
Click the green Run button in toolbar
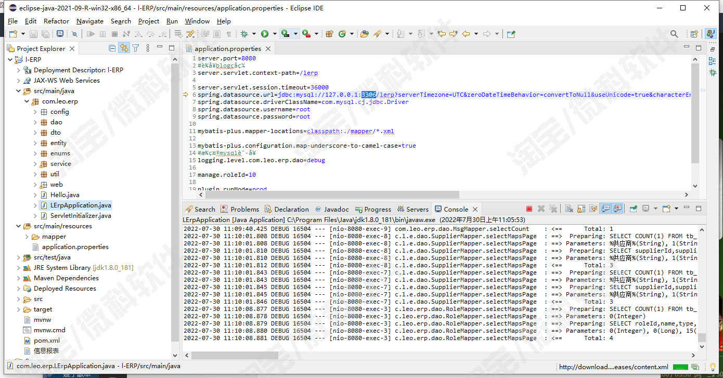[265, 34]
